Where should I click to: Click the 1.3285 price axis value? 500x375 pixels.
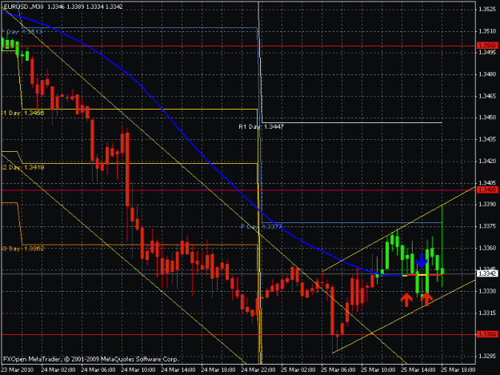[487, 356]
